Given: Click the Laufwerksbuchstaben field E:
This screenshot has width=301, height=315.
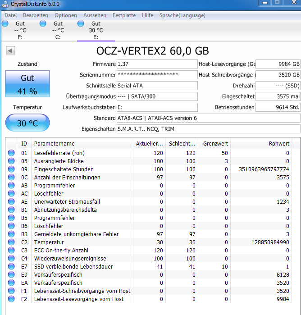Looking at the screenshot, I should click(157, 107).
